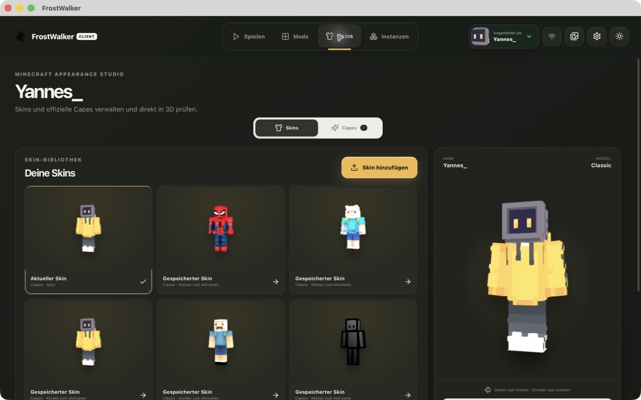Click the rotate icon beside Ziehen zum Drehen
Image resolution: width=641 pixels, height=400 pixels.
point(488,390)
